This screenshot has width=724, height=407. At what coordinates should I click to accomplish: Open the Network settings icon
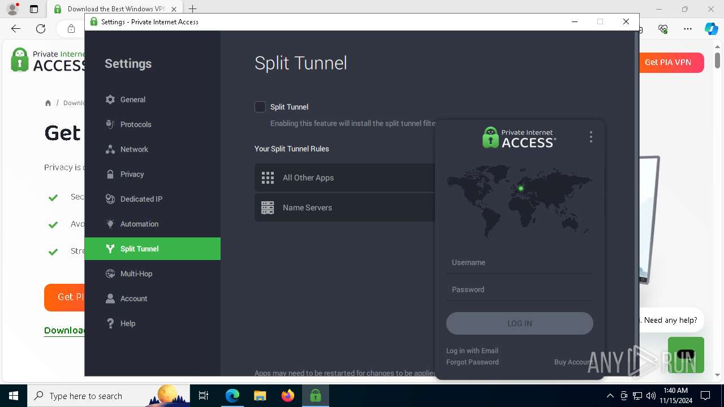(110, 149)
